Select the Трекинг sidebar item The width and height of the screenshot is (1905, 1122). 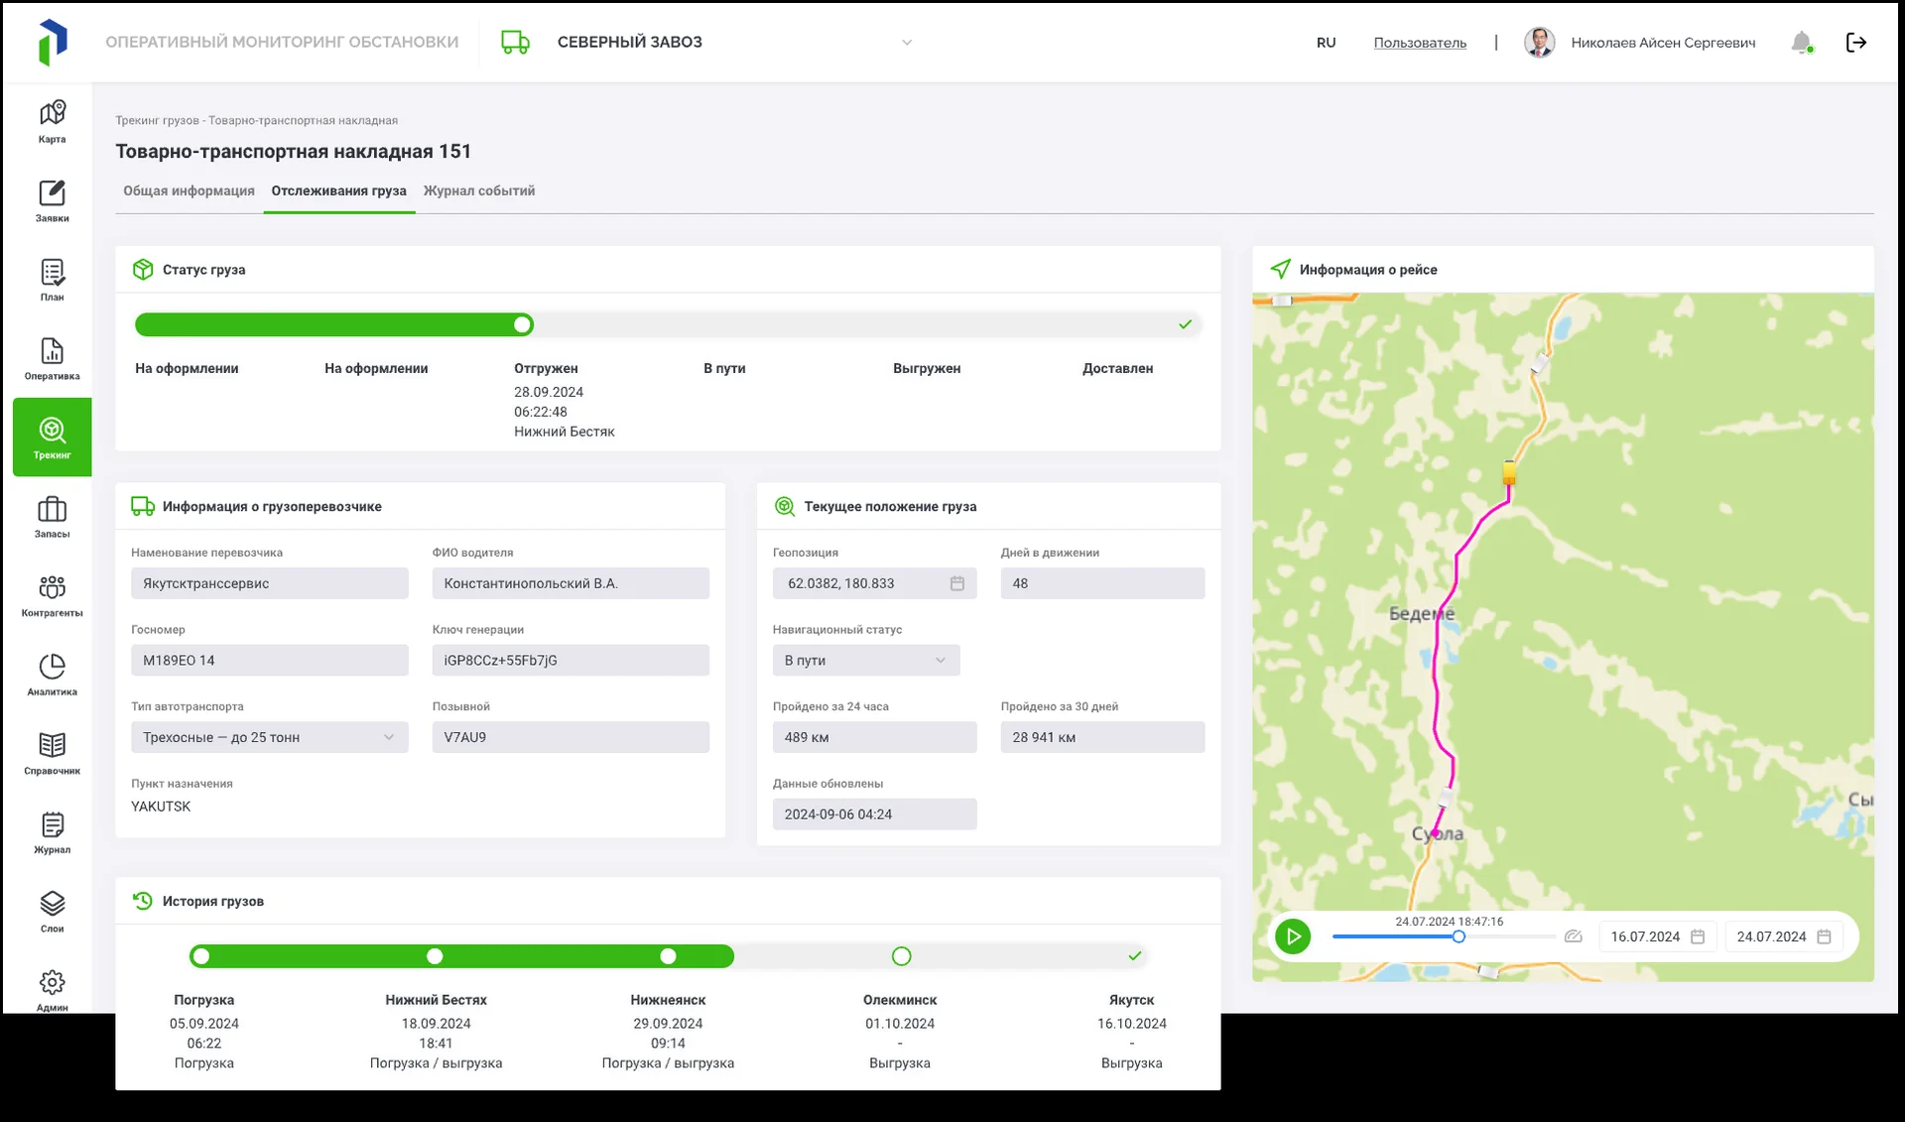click(x=52, y=437)
